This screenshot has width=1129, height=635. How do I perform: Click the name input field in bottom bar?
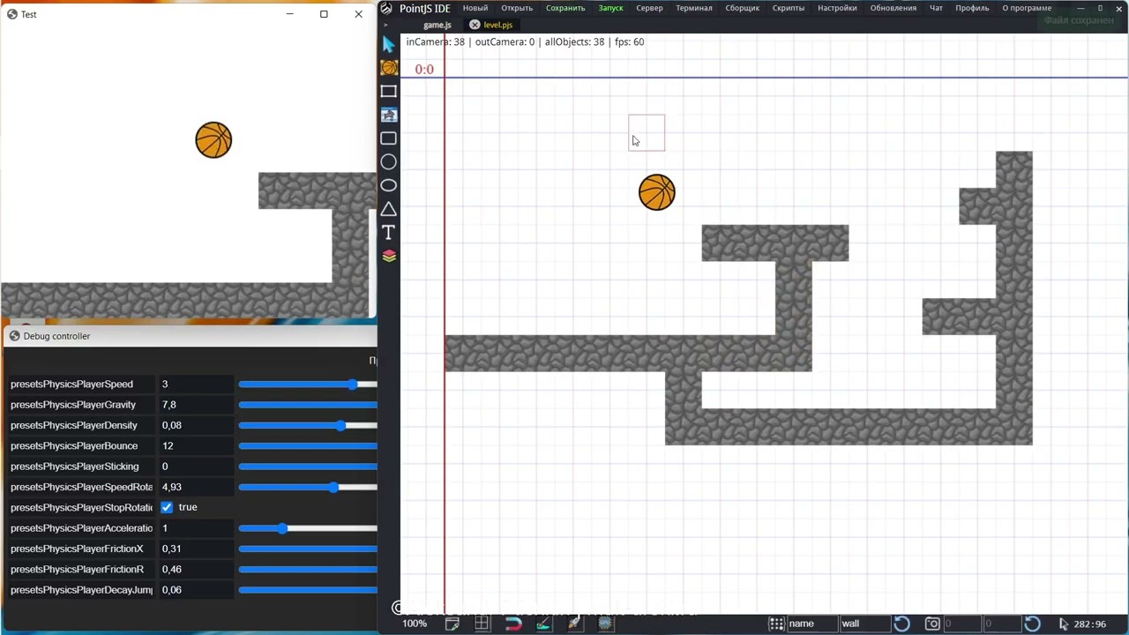pyautogui.click(x=811, y=624)
